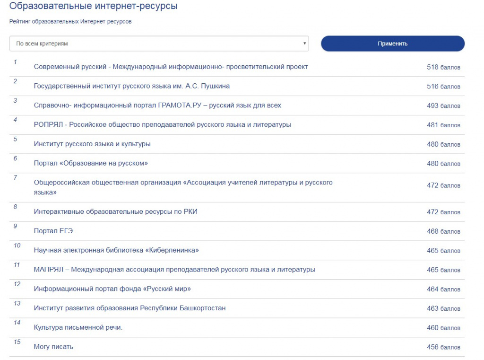The height and width of the screenshot is (360, 484).
Task: Open "Современный русский" project link
Action: click(x=171, y=67)
